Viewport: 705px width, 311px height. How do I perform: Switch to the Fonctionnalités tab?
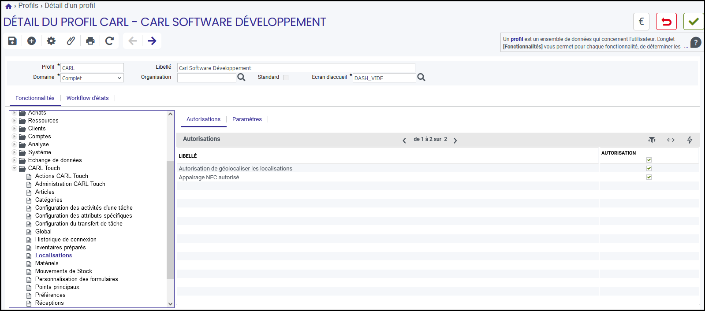pos(35,98)
